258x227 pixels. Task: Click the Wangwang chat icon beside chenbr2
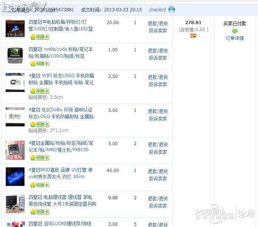coord(172,9)
